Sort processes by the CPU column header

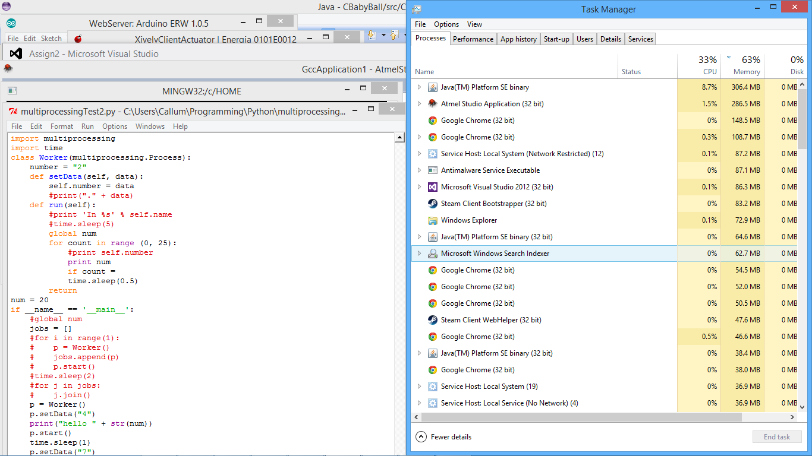click(699, 66)
